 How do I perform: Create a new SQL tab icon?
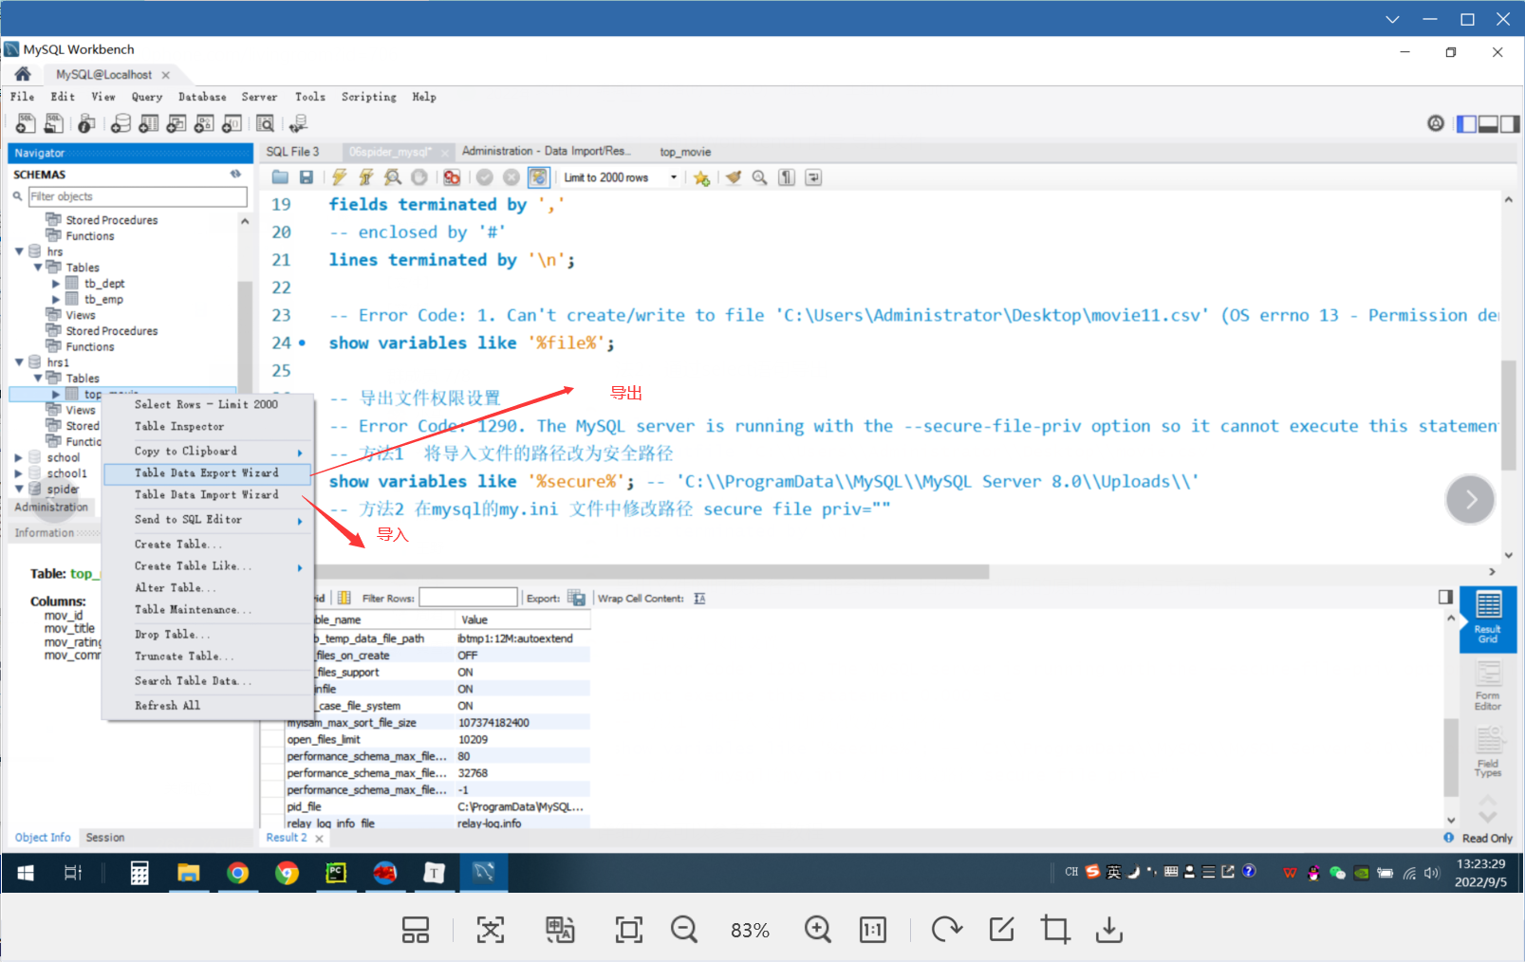26,123
